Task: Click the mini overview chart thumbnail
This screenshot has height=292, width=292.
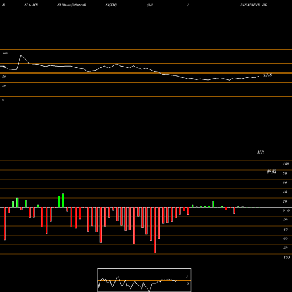Action: [144, 280]
